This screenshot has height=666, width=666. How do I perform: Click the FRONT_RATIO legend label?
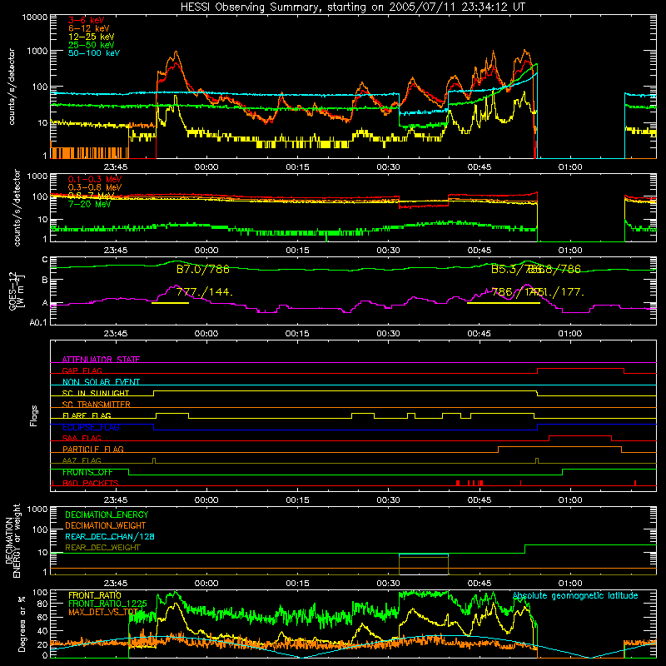(x=95, y=595)
